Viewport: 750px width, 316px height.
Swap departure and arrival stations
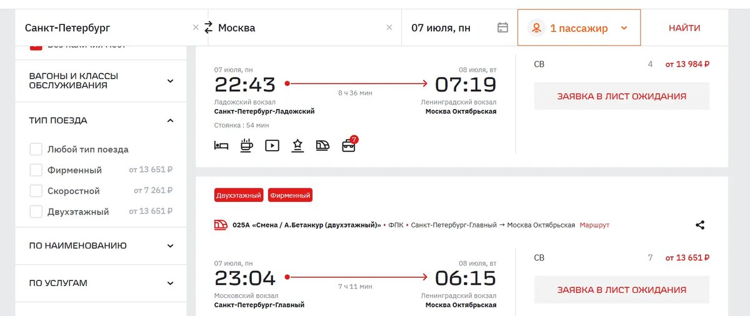[x=208, y=27]
